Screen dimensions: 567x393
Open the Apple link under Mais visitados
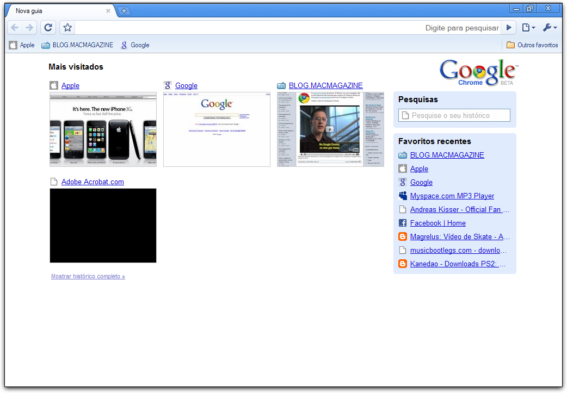tap(70, 85)
